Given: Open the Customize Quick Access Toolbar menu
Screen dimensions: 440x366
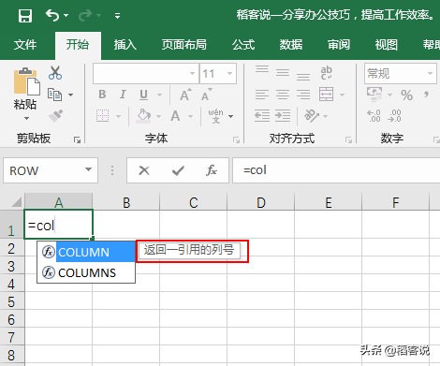Looking at the screenshot, I should coord(117,16).
